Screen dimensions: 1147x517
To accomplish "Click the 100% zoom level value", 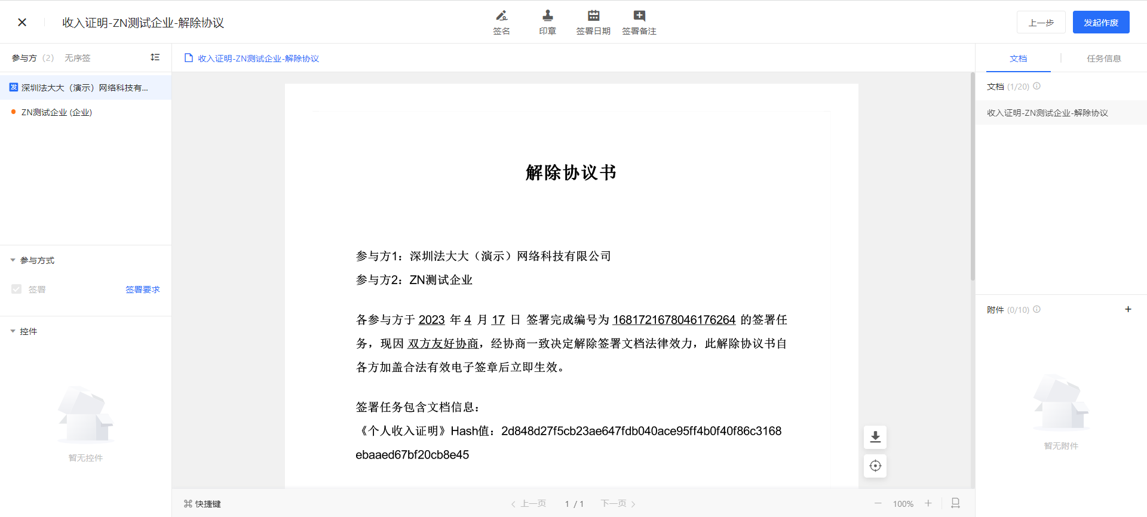I will coord(903,504).
